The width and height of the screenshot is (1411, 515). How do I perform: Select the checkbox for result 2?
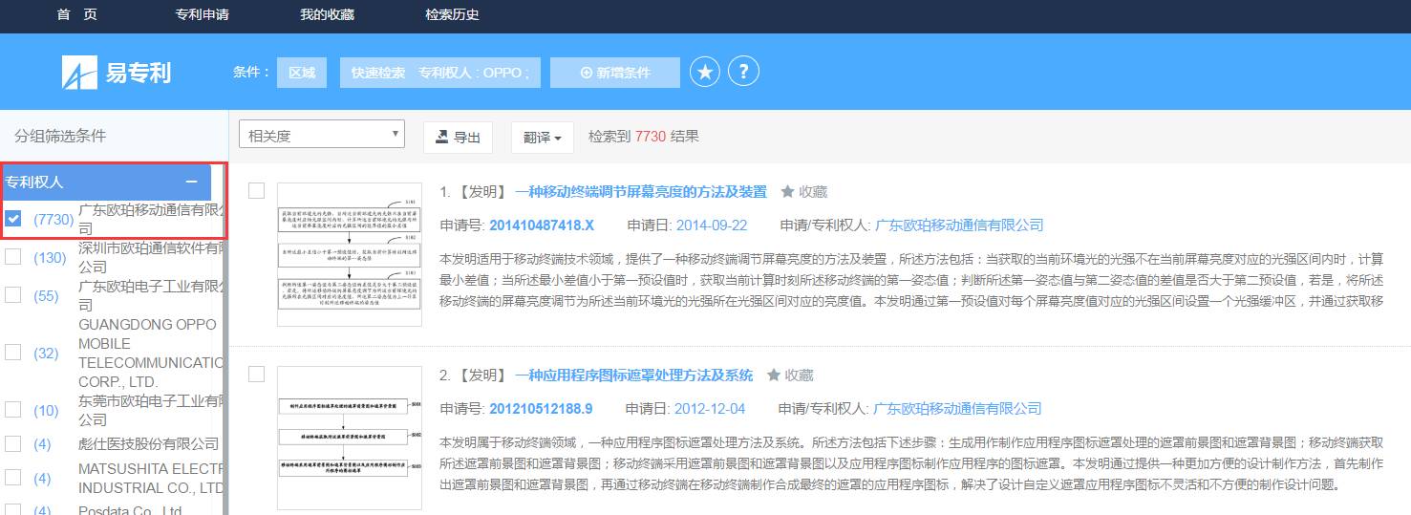tap(256, 375)
